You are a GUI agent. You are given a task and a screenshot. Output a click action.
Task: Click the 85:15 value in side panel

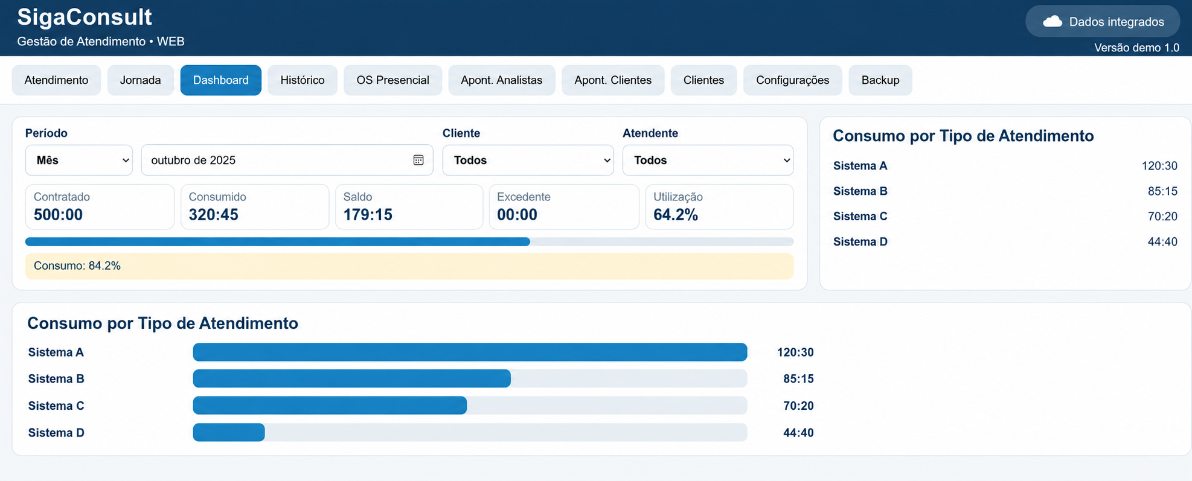[x=1162, y=191]
